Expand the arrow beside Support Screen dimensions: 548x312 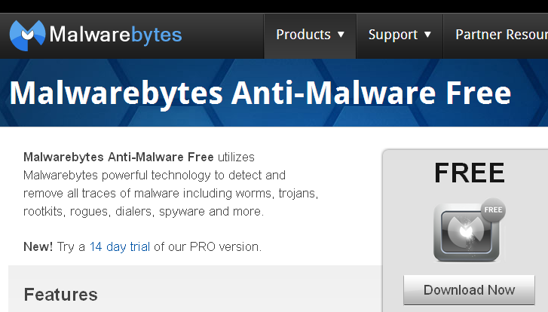[427, 35]
